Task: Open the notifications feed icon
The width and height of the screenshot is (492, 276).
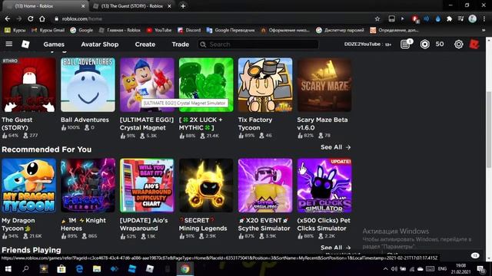Action: tap(405, 44)
